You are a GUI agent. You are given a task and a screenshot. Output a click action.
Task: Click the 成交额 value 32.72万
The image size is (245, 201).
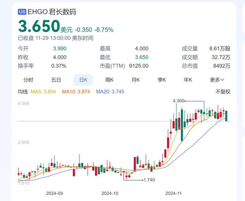click(x=221, y=57)
